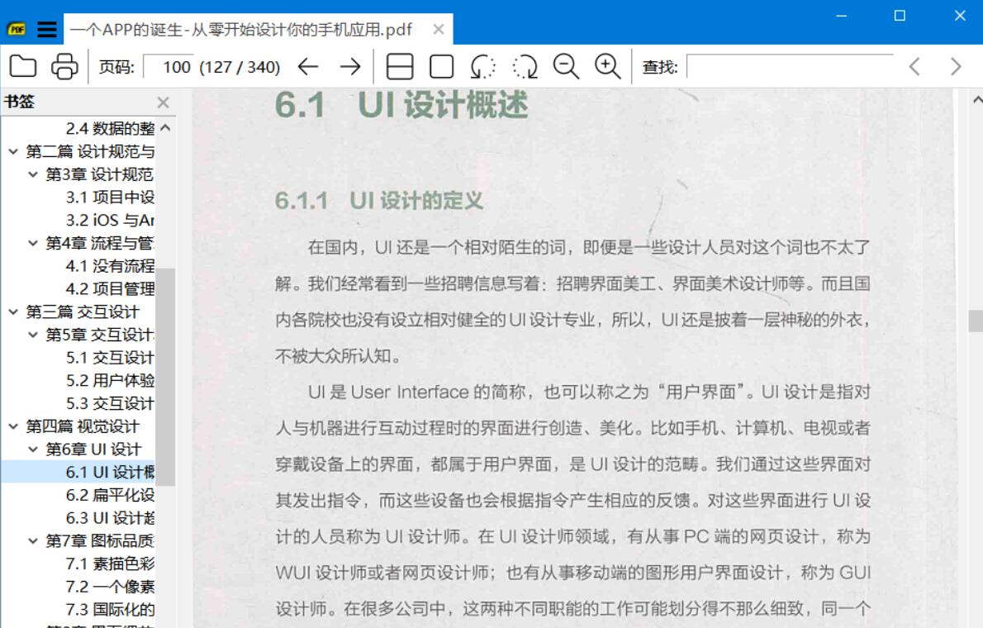Collapse the 第6章 UI 设计 chapter
This screenshot has width=983, height=628.
tap(33, 450)
